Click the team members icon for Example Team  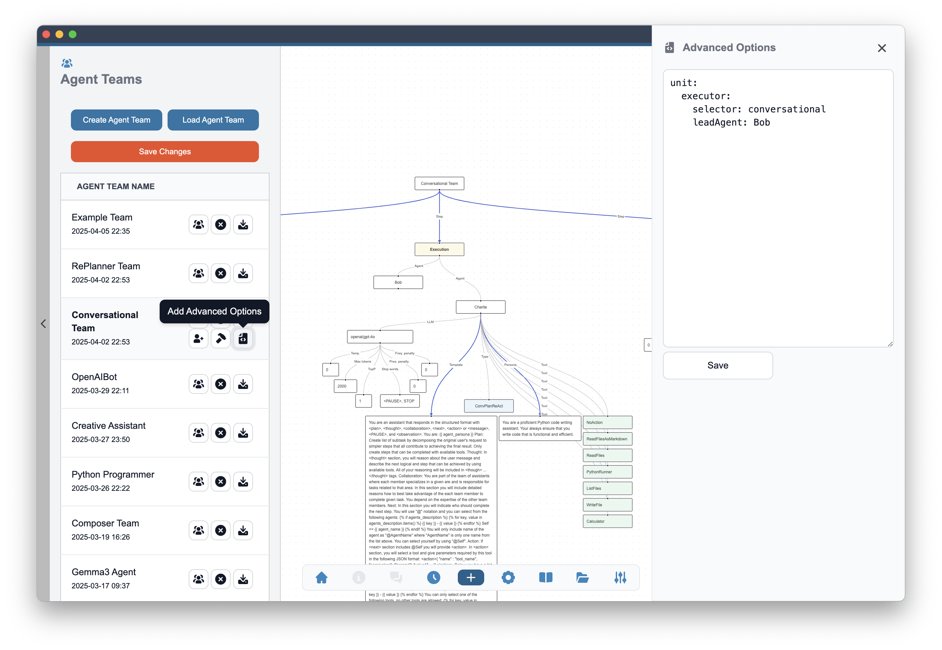coord(199,224)
